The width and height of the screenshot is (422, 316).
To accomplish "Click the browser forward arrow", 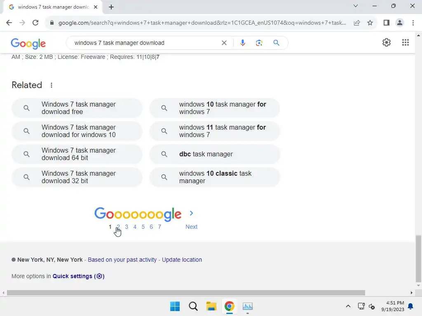I will [22, 23].
